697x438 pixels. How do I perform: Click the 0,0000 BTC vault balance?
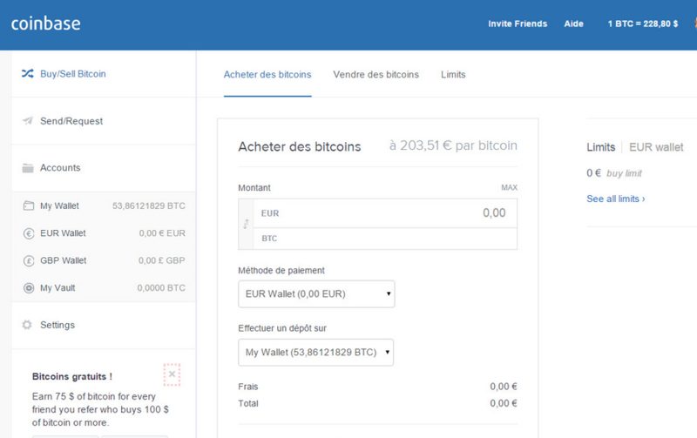pyautogui.click(x=161, y=288)
